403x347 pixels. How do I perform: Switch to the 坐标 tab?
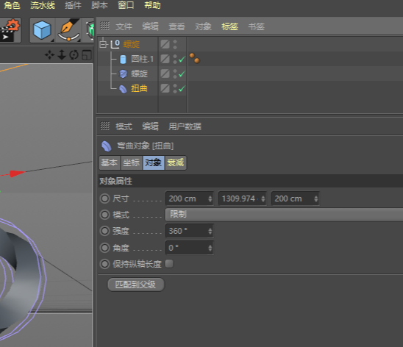pyautogui.click(x=132, y=162)
